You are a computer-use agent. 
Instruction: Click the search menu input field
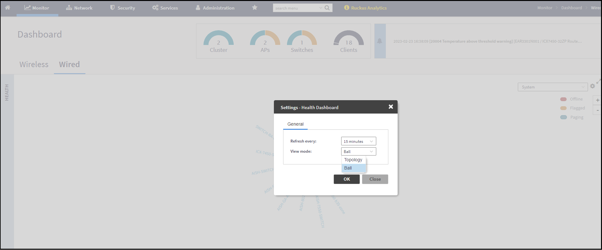coord(296,8)
